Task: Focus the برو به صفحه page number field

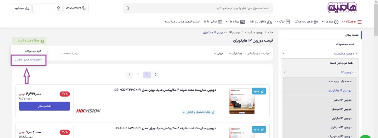Action: click(x=54, y=54)
